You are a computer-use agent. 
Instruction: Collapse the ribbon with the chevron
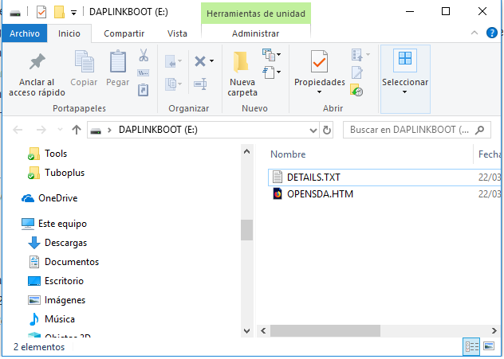coord(474,33)
